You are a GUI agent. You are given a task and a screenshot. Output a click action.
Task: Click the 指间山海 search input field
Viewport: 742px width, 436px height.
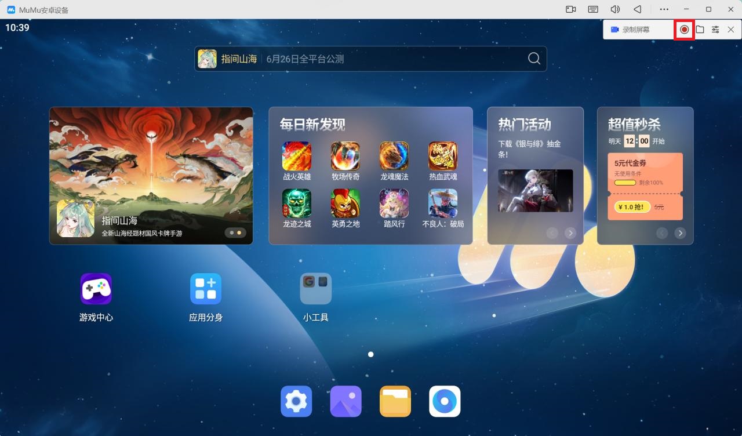coord(371,59)
